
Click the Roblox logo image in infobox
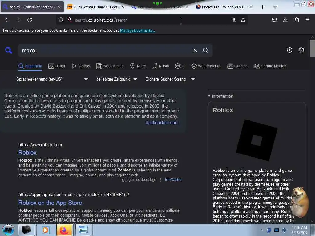pyautogui.click(x=257, y=140)
